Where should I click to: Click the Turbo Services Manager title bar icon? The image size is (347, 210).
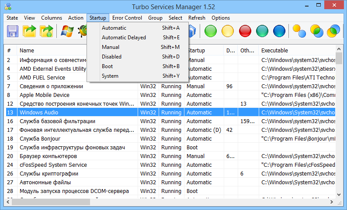point(8,7)
